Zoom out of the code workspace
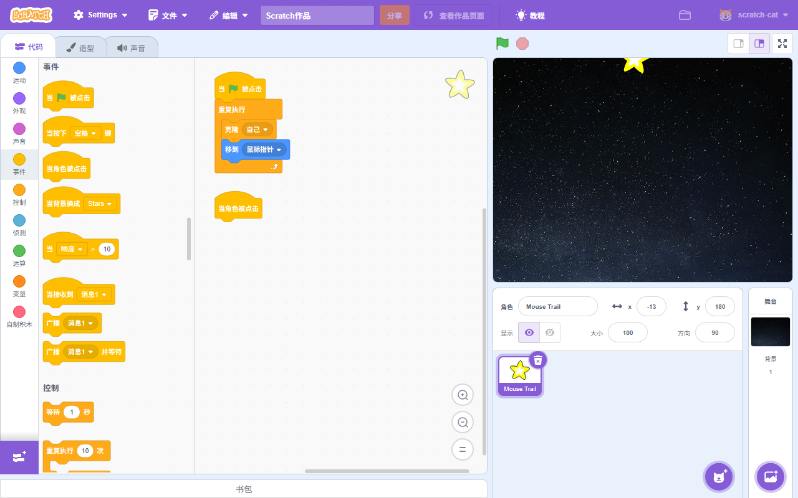798x498 pixels. coord(463,422)
